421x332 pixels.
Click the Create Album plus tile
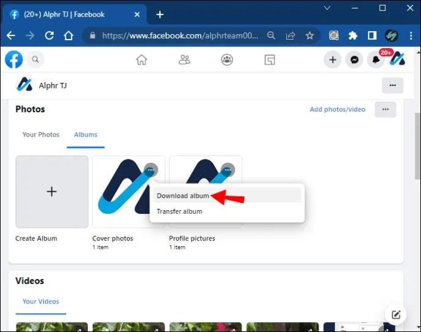pyautogui.click(x=52, y=192)
